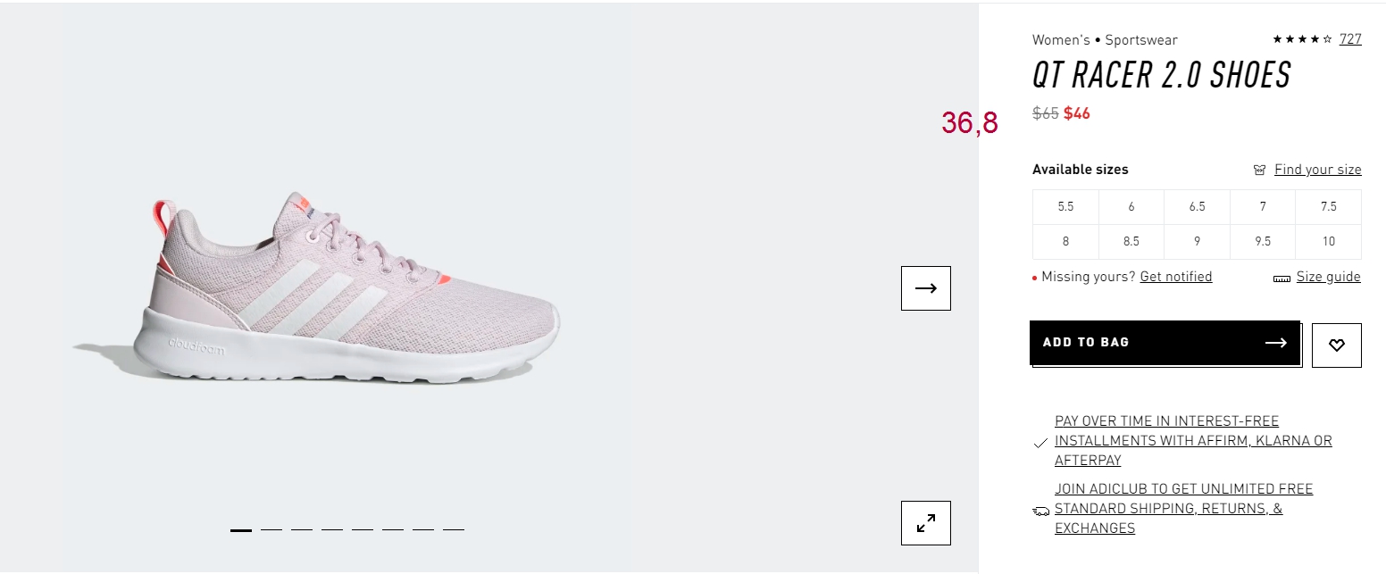
Task: Open the Find your size link
Action: click(1317, 170)
